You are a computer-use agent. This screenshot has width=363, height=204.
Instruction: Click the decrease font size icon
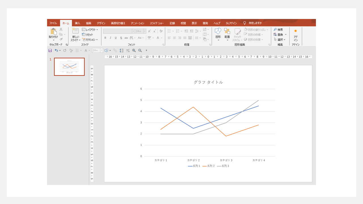(155, 31)
